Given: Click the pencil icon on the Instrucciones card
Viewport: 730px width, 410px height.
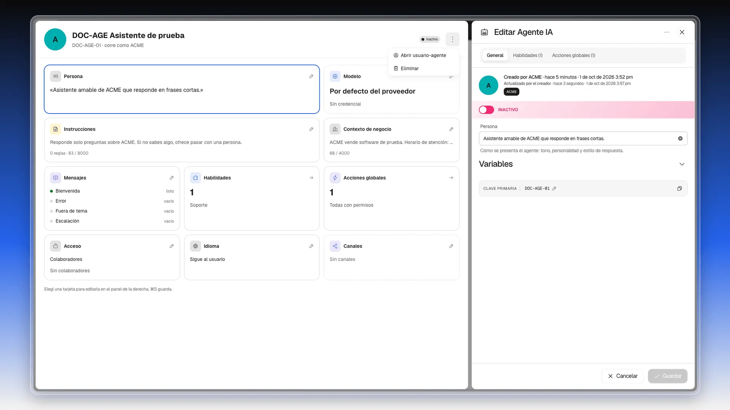Looking at the screenshot, I should [311, 129].
